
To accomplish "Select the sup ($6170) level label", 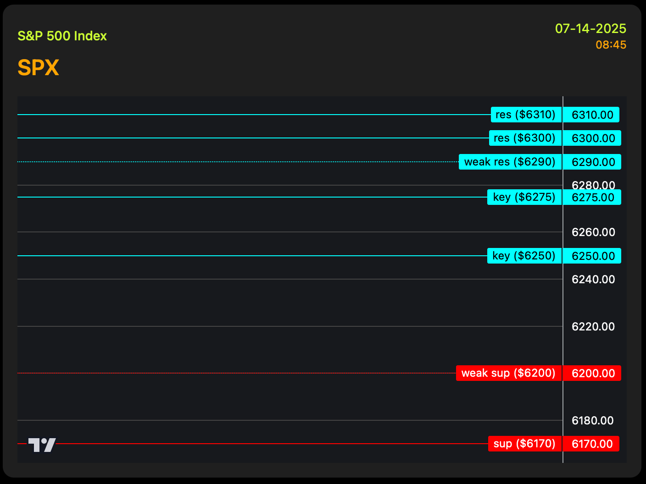I will [x=525, y=444].
